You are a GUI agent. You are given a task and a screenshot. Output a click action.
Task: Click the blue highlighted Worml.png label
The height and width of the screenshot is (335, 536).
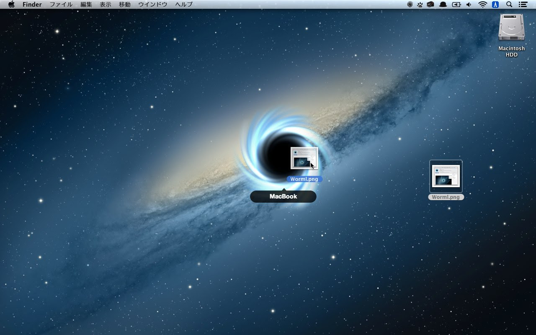(304, 179)
